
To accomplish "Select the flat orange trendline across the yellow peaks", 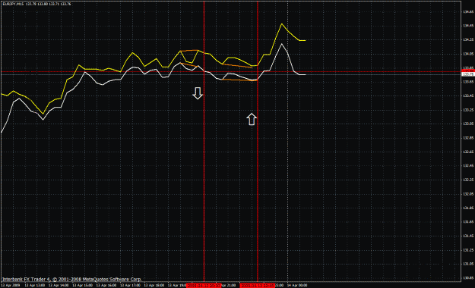I will (189, 51).
